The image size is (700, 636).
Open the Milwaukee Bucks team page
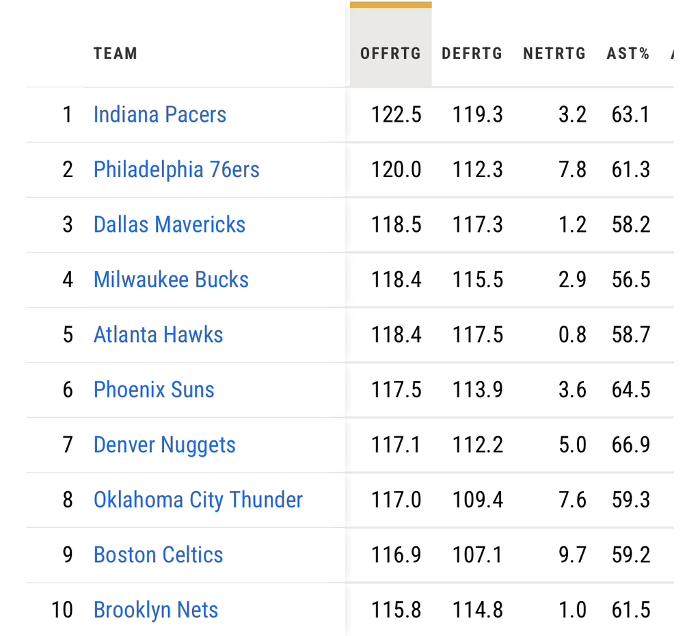171,280
